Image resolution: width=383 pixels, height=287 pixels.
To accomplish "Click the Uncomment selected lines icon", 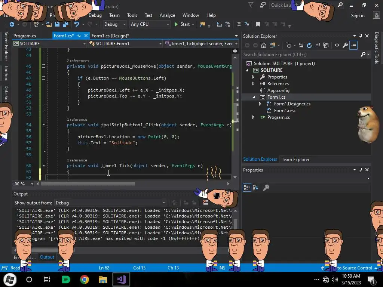I will (x=247, y=24).
